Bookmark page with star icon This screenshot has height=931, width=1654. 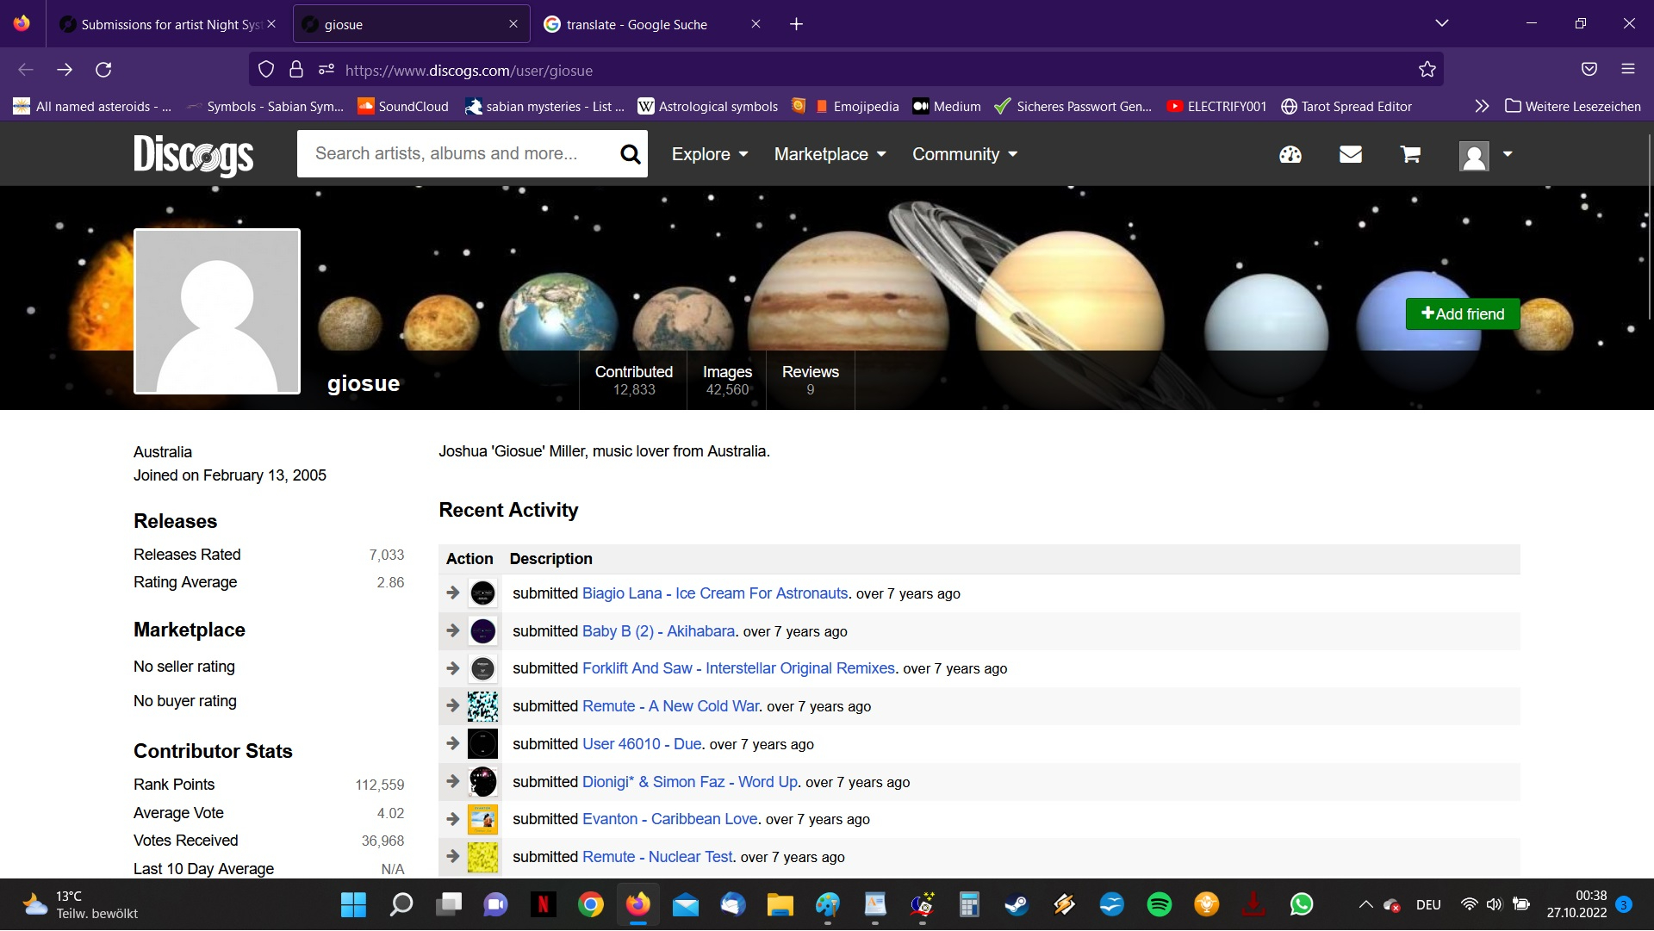1427,70
